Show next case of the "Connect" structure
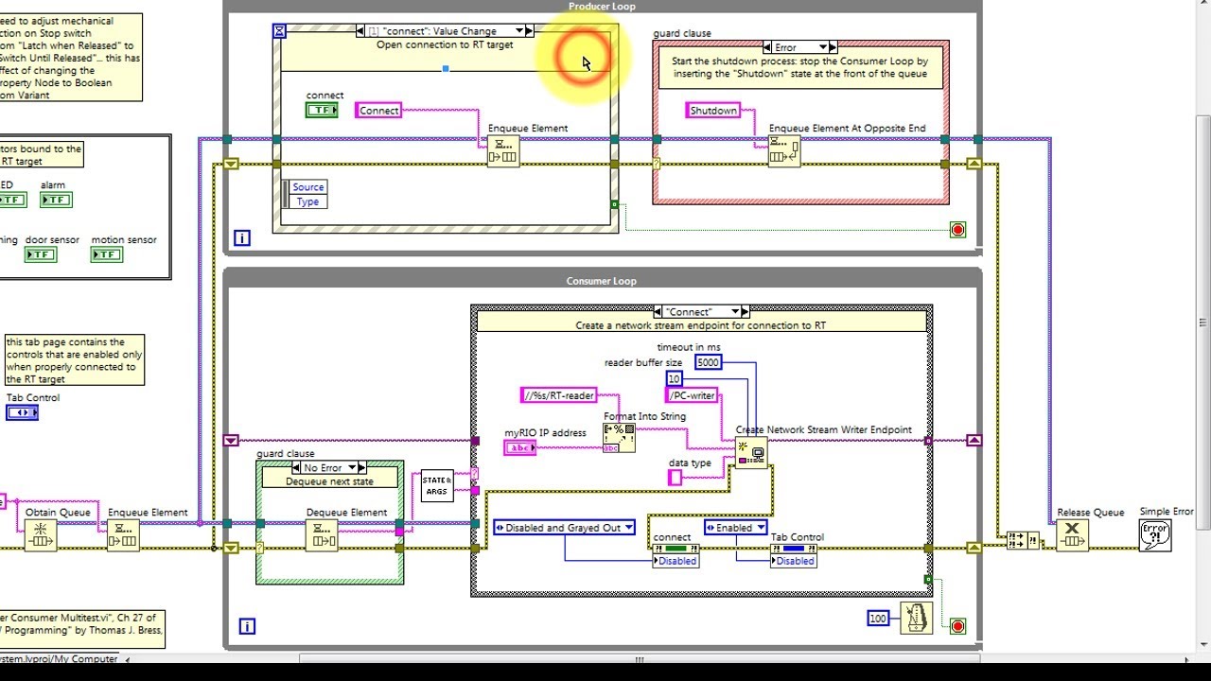 (x=744, y=311)
